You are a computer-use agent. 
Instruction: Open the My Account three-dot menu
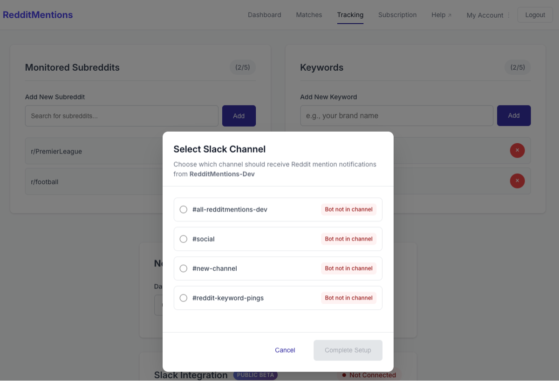pos(510,15)
